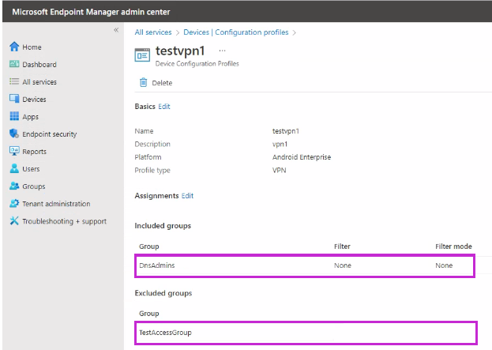
Task: Open Reports section in sidebar
Action: 34,152
